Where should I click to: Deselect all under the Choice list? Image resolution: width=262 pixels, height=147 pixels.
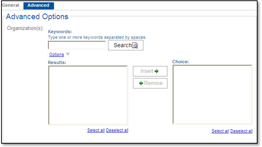click(x=241, y=131)
